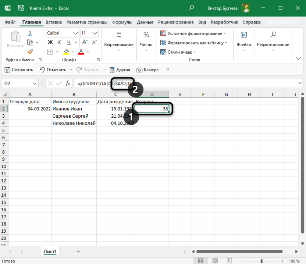Click the Другая calculator button

[120, 69]
